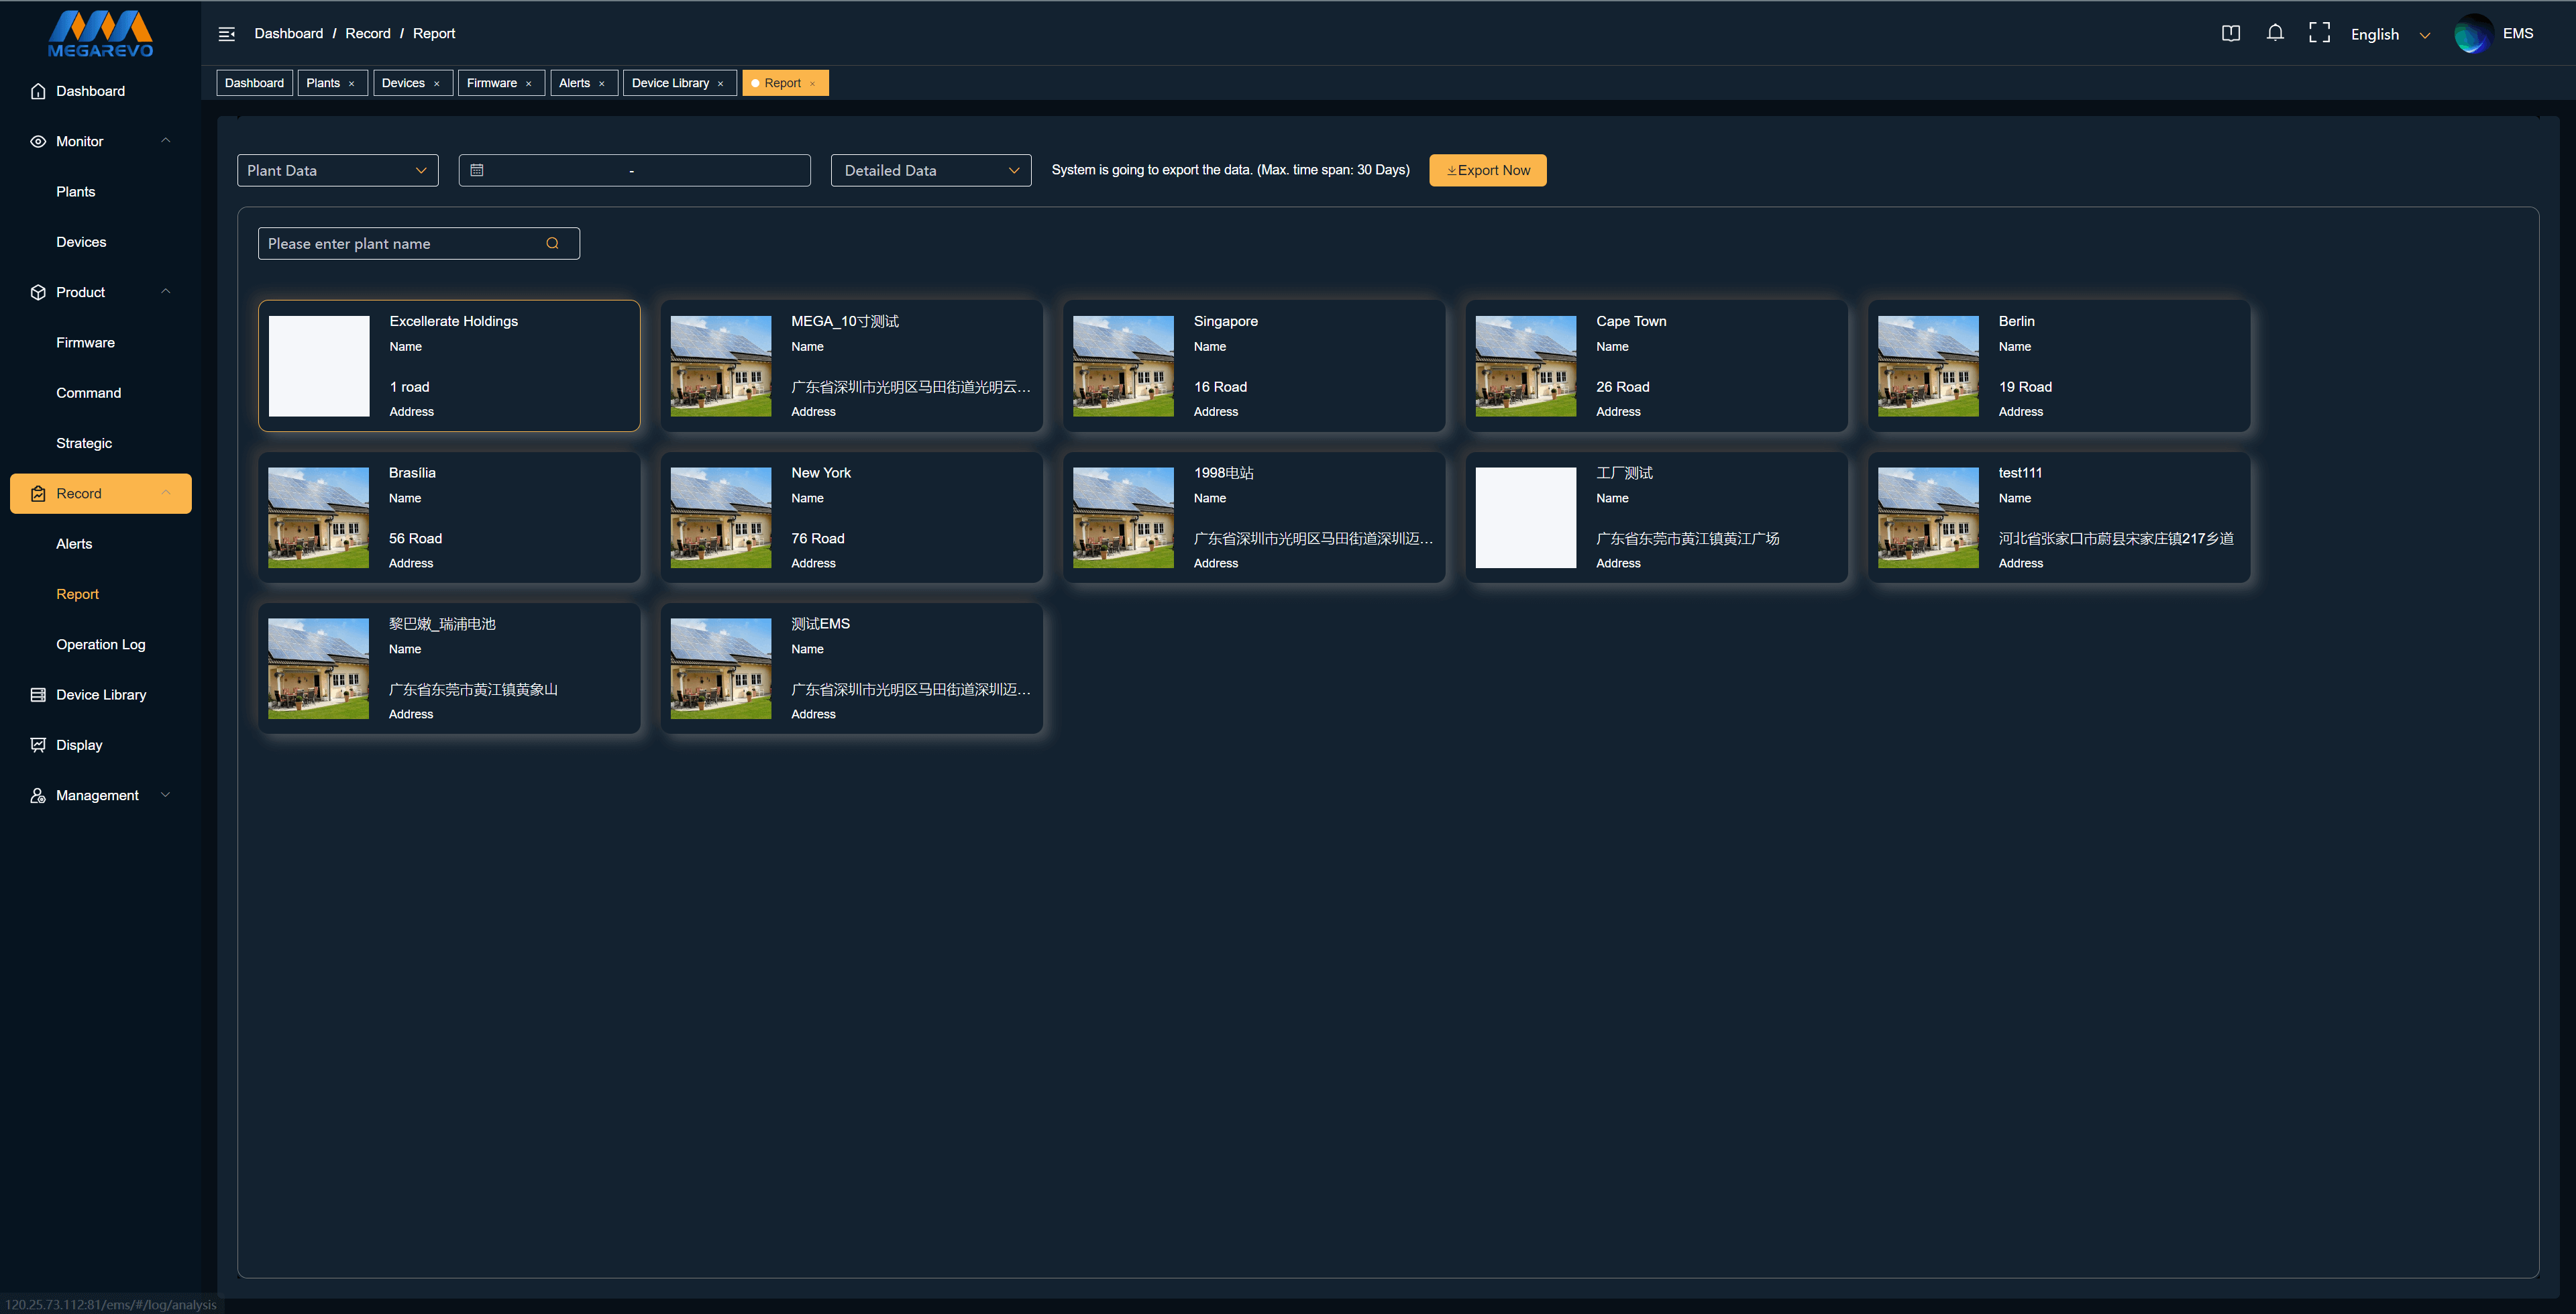The image size is (2576, 1314).
Task: Select the 测试EMS plant thumbnail
Action: point(721,669)
